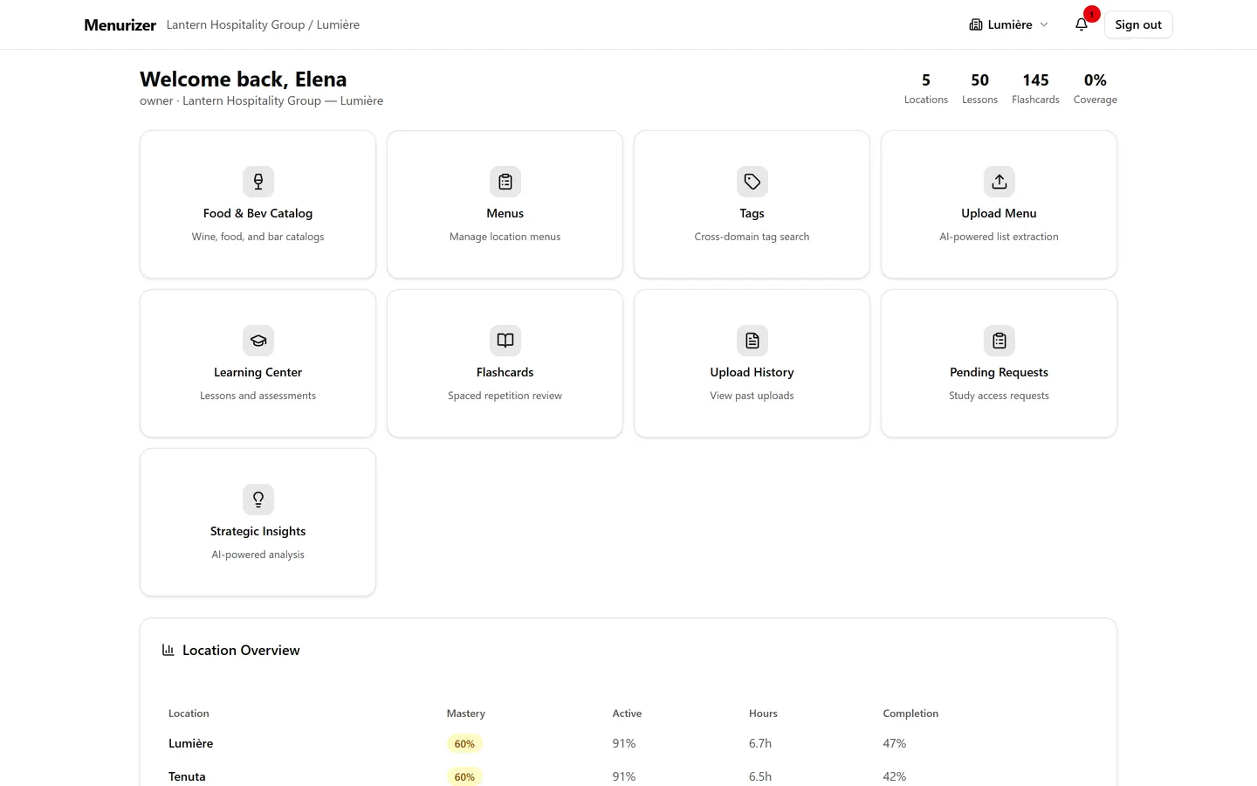Click the Menus clipboard icon
The image size is (1257, 786).
[x=505, y=182]
